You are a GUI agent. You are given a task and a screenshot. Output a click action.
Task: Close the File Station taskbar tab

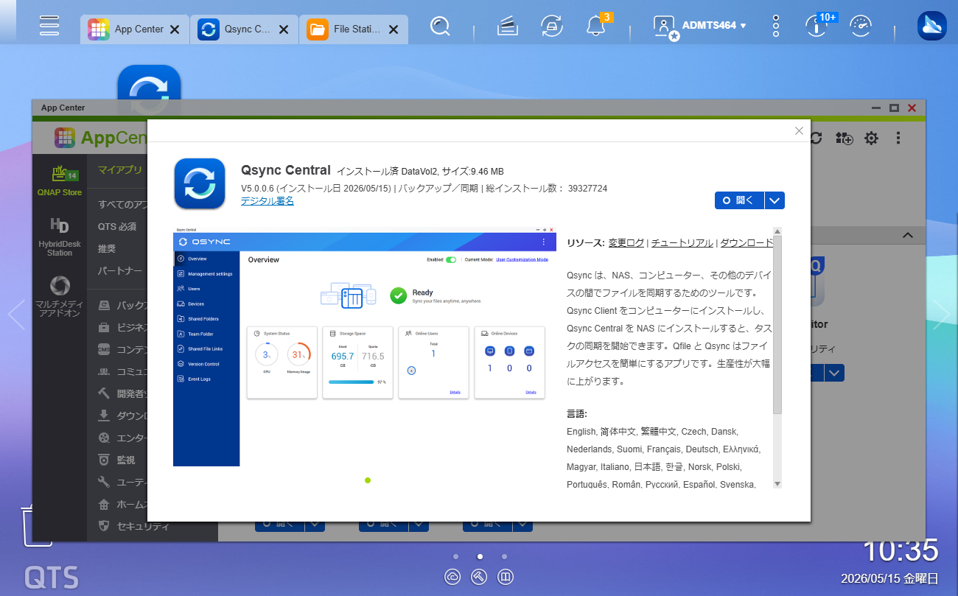pyautogui.click(x=394, y=29)
